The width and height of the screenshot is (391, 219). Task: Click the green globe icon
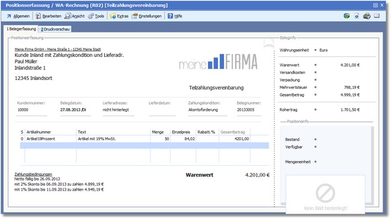click(346, 16)
